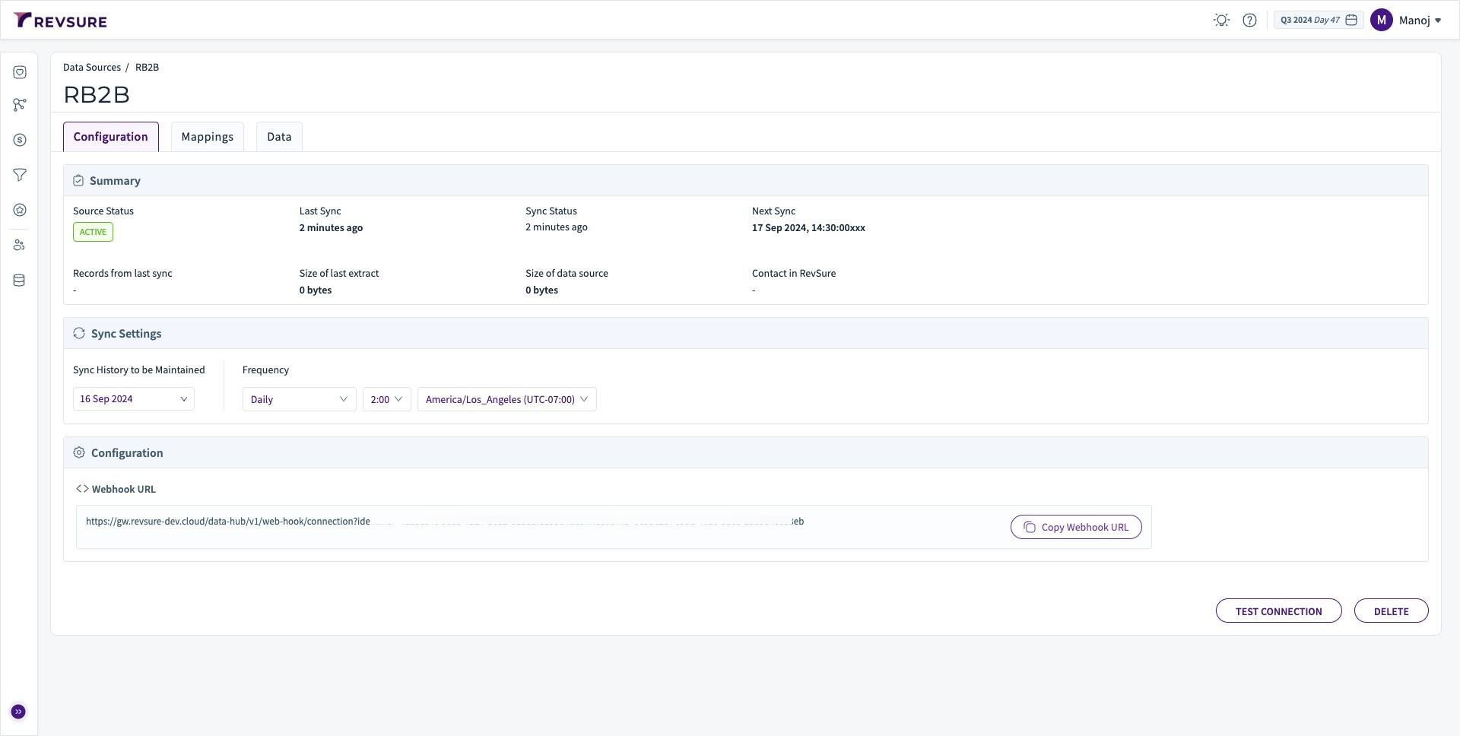Click the Summary section clipboard icon
This screenshot has height=736, width=1460.
78,181
